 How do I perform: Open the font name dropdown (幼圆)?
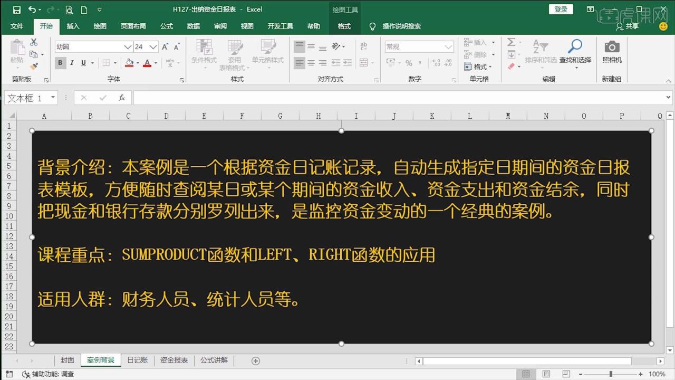pos(128,47)
